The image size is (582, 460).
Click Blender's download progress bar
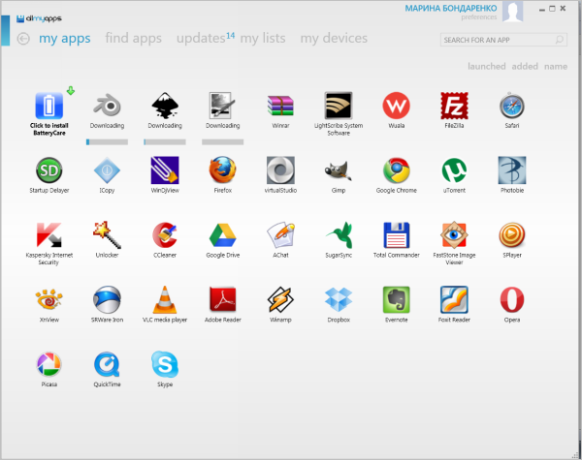[107, 142]
